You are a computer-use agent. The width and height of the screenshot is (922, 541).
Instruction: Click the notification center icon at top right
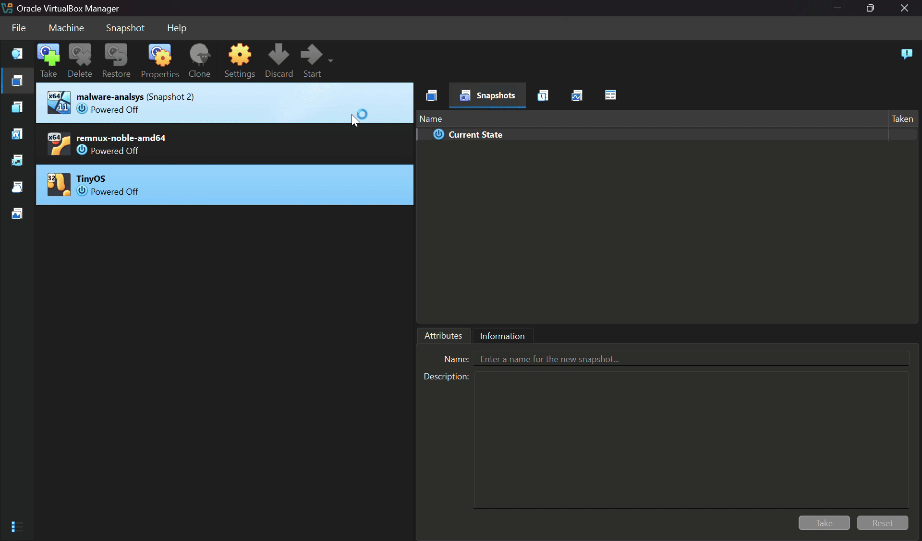(x=907, y=54)
